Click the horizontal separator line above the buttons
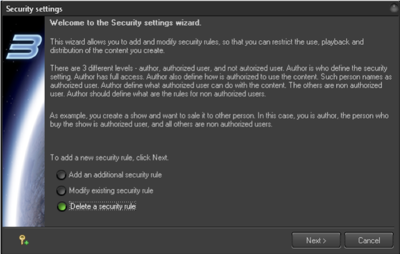The height and width of the screenshot is (254, 400). [x=198, y=227]
